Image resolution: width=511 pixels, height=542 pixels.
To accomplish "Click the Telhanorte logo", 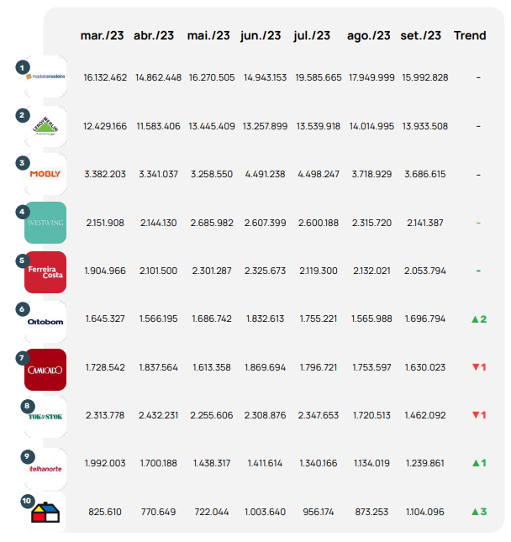I will pyautogui.click(x=45, y=465).
